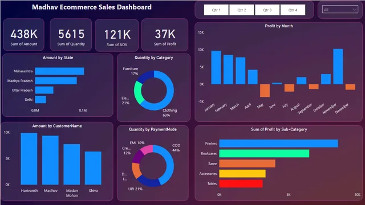Select the Qtr 4 slicer button
This screenshot has width=365, height=205.
pyautogui.click(x=293, y=10)
